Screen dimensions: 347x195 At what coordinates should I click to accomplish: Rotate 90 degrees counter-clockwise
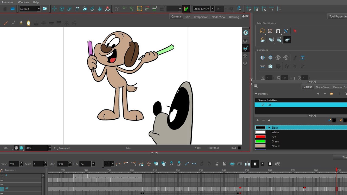coord(286,57)
